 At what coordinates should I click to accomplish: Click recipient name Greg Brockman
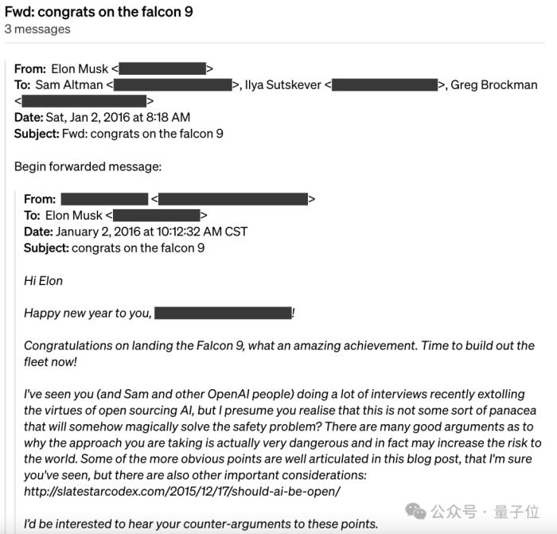tap(494, 85)
